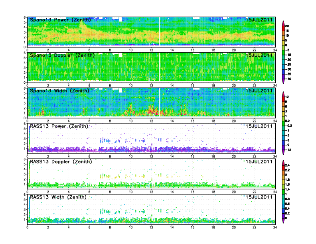
Task: Click the '10' x-axis tick under RASS13 Doppler
Action: pos(130,192)
